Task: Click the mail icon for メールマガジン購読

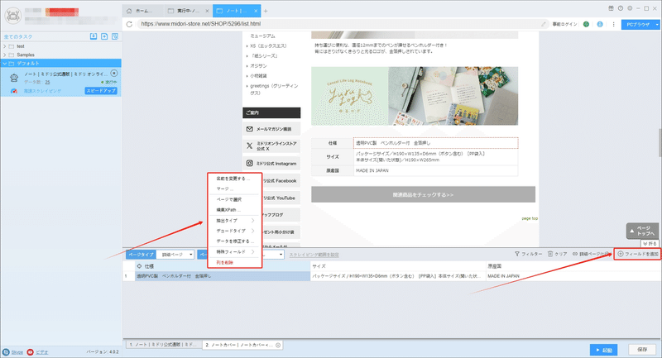Action: tap(250, 129)
